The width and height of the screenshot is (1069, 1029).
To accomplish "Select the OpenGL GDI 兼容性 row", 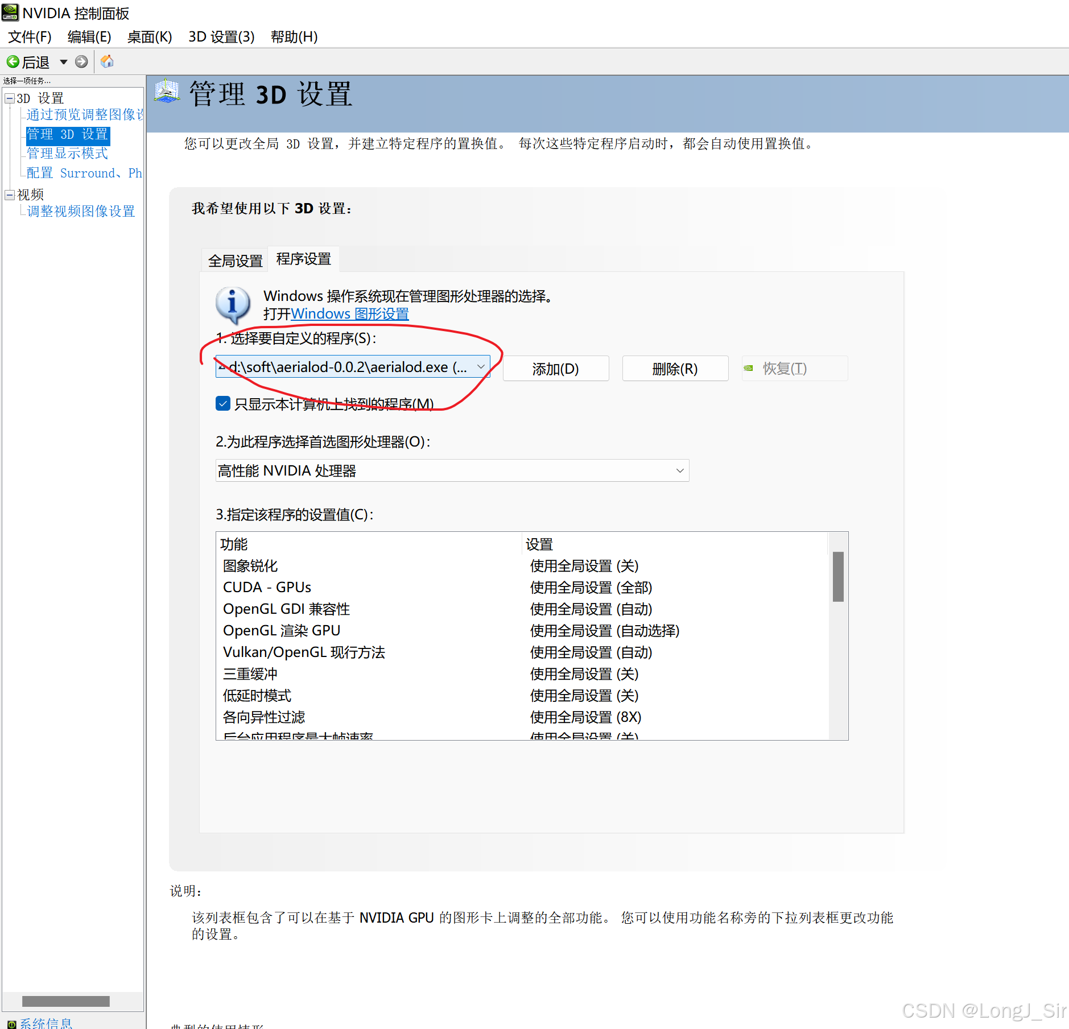I will click(522, 609).
